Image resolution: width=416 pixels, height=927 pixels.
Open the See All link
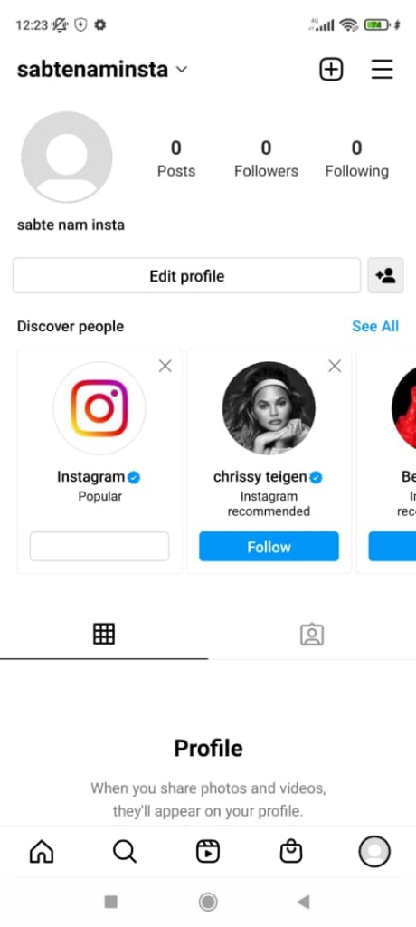375,326
